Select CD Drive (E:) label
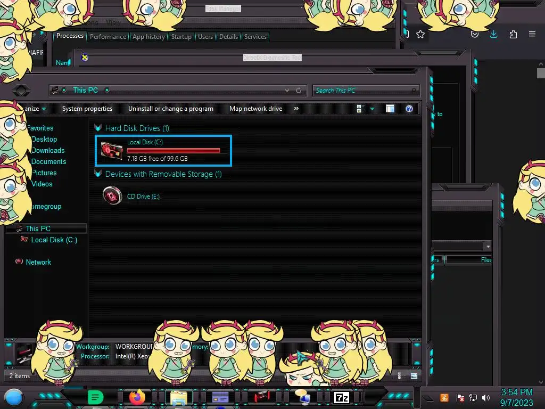The height and width of the screenshot is (409, 545). (x=143, y=197)
